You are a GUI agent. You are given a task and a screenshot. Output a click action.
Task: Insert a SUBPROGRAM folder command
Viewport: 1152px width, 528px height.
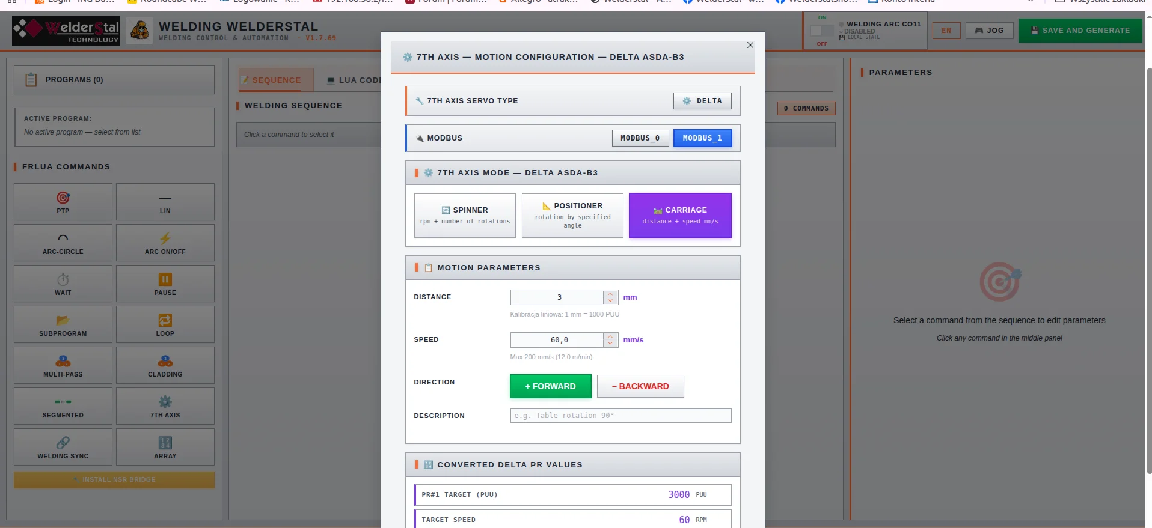pyautogui.click(x=63, y=324)
